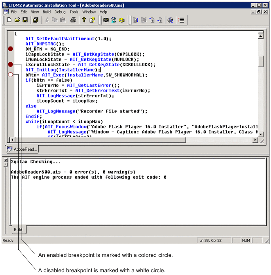Screen dimensions: 271x275
Task: Open help with the yellow question mark
Action: 84,20
